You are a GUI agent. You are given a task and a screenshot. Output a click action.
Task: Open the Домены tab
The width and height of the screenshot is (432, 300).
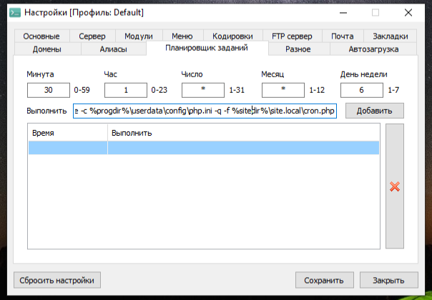47,49
